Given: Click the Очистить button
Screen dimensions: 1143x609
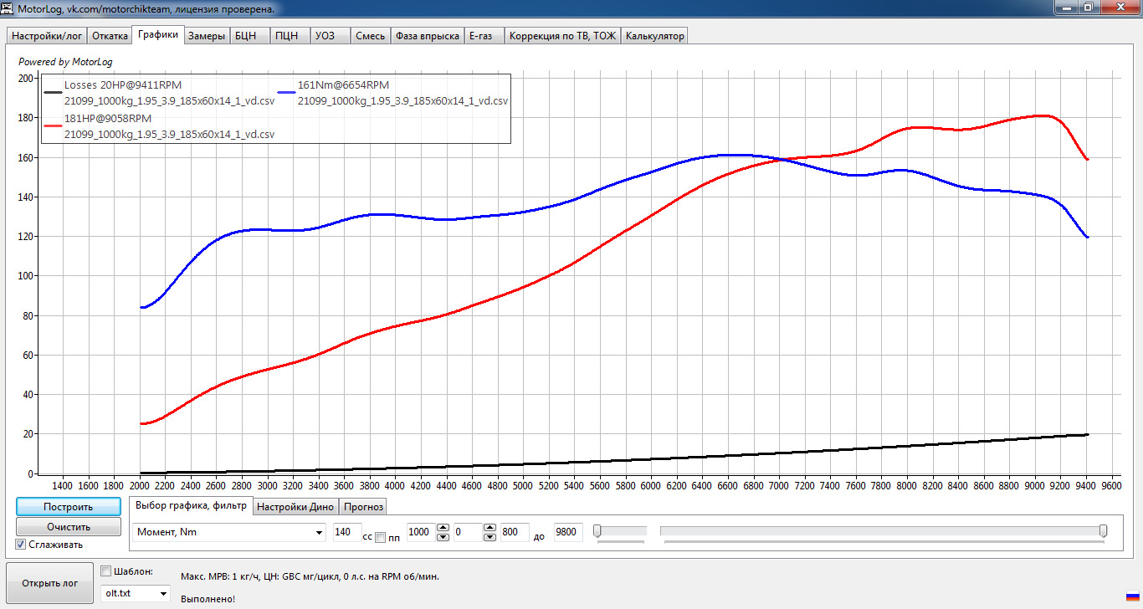Looking at the screenshot, I should point(68,527).
